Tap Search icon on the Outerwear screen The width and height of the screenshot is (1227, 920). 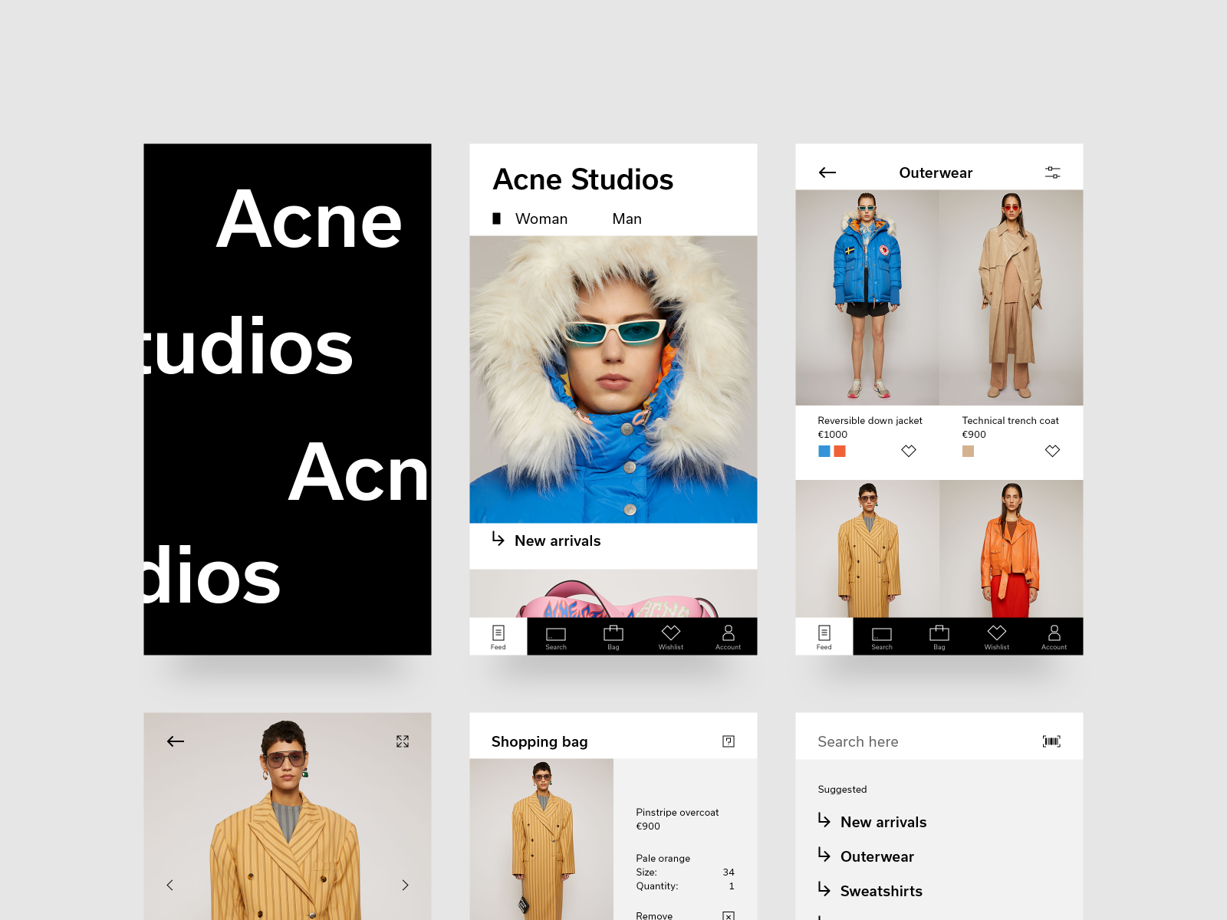[882, 636]
